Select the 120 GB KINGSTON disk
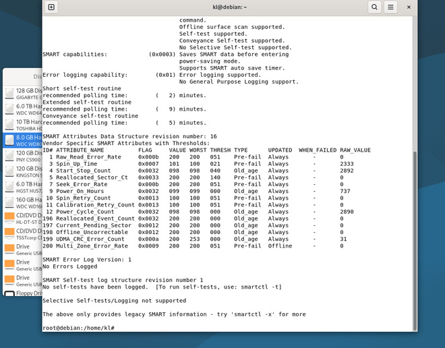Image resolution: width=445 pixels, height=348 pixels. (x=23, y=171)
